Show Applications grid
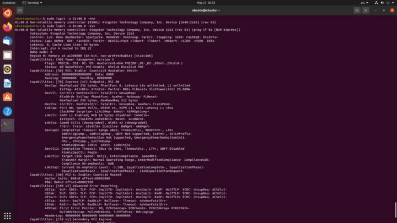 coord(7,216)
